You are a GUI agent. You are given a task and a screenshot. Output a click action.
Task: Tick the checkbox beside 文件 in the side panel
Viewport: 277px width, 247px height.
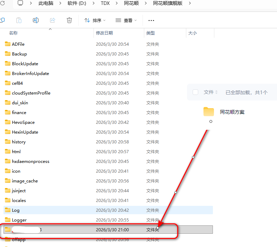pyautogui.click(x=195, y=92)
